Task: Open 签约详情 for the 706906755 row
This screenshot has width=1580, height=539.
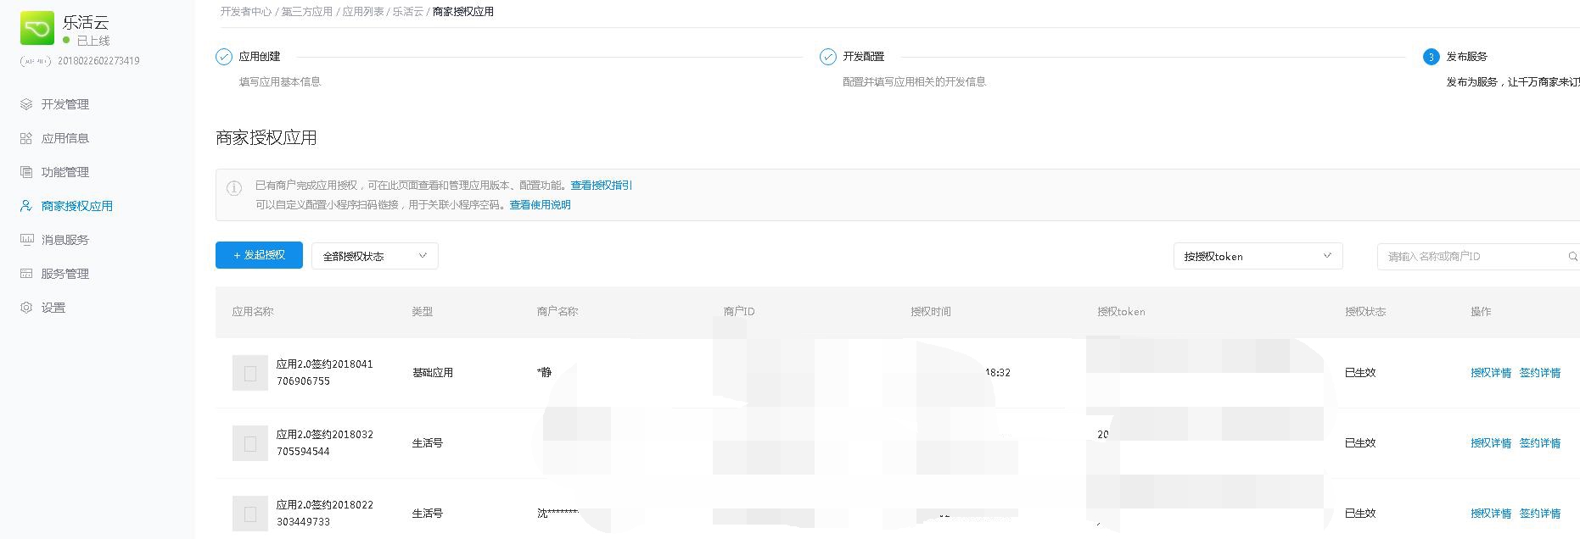Action: [1540, 373]
